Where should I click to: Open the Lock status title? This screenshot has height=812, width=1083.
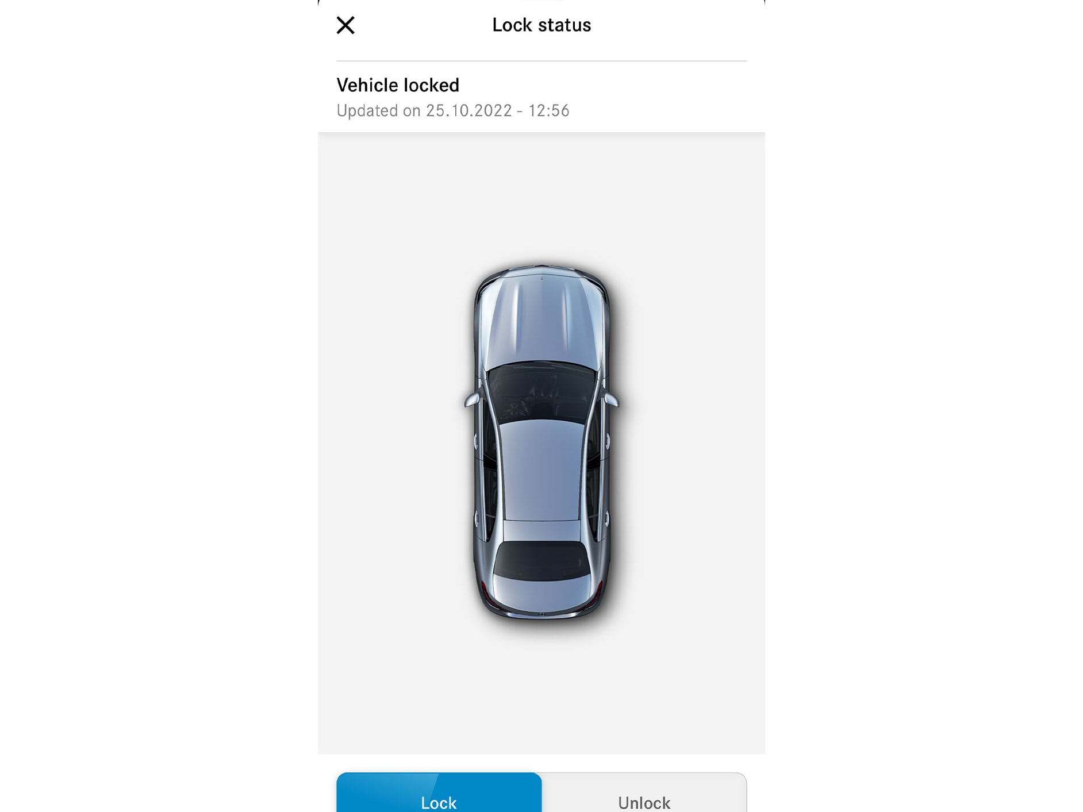pyautogui.click(x=541, y=25)
